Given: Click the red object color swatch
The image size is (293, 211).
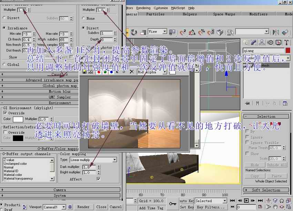Looking at the screenshot, I should pyautogui.click(x=288, y=51).
